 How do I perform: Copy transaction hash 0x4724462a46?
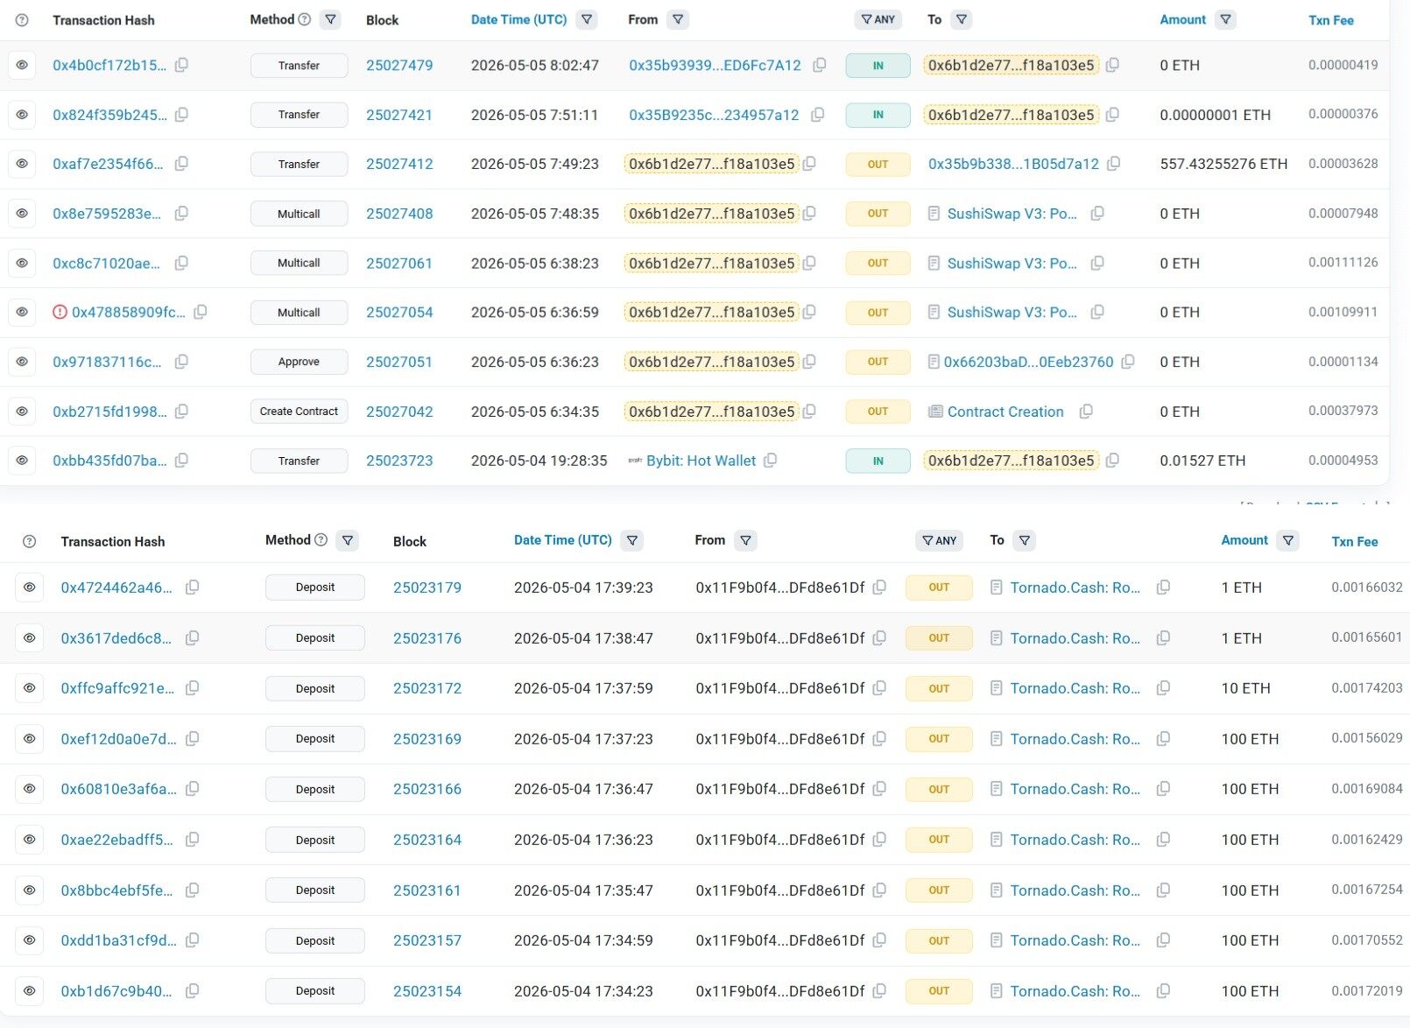pos(192,588)
